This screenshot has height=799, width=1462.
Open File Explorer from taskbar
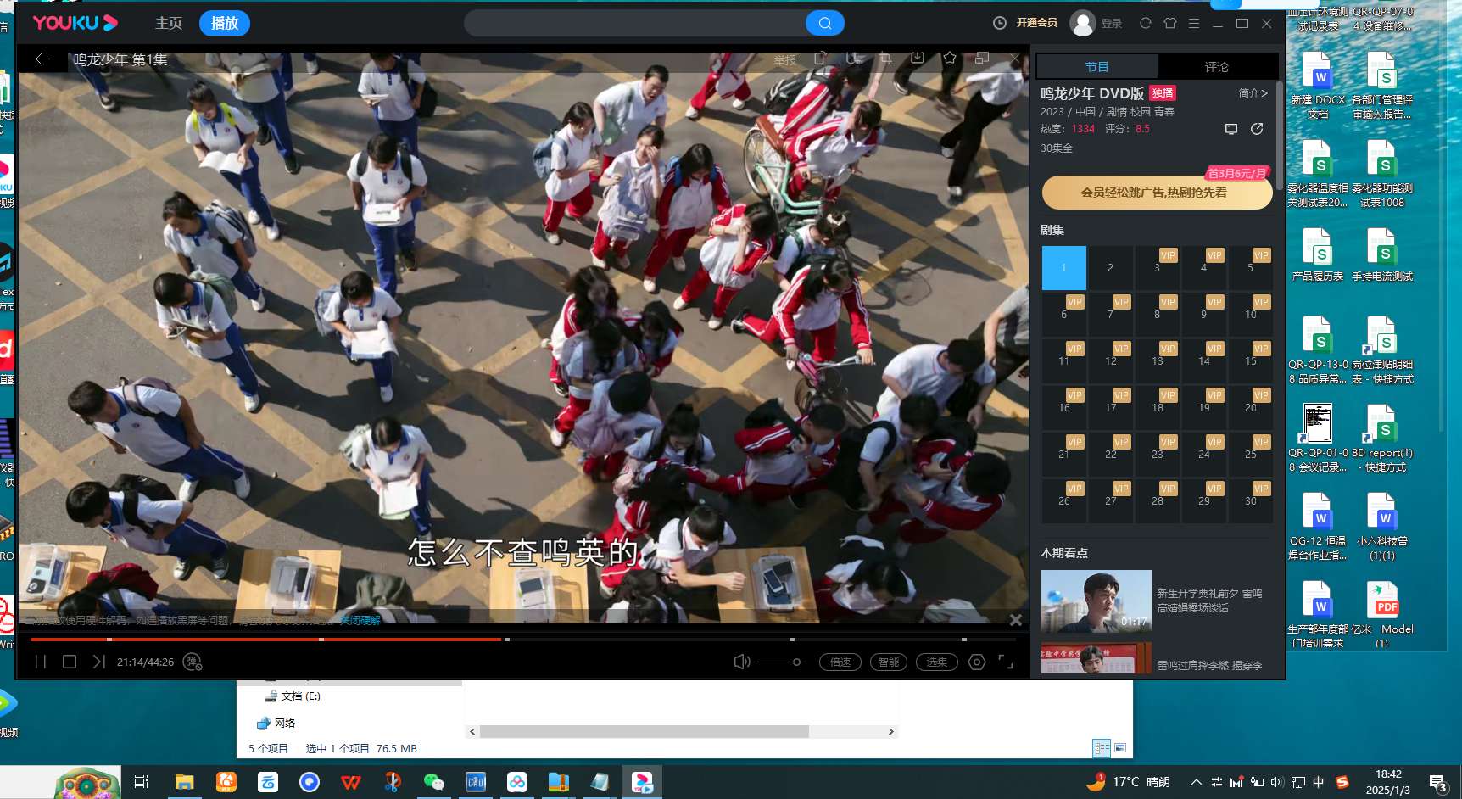click(x=184, y=782)
